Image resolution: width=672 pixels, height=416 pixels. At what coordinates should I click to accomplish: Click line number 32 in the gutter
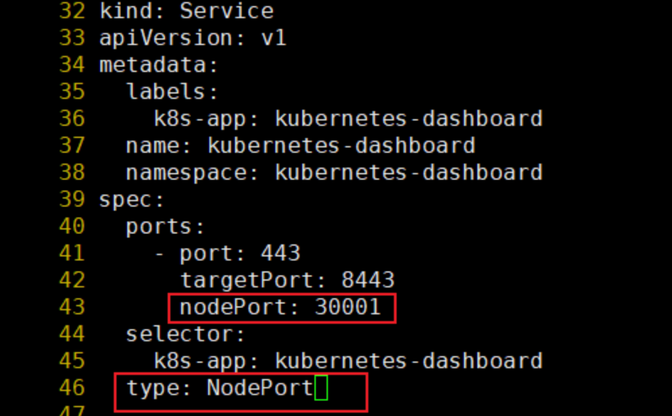coord(72,11)
